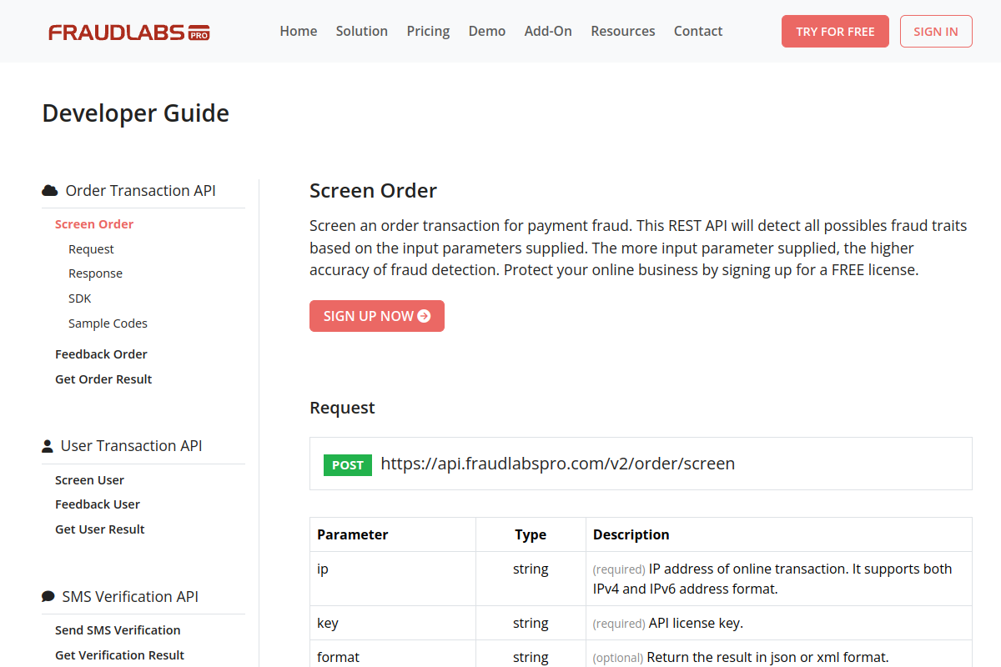The width and height of the screenshot is (1001, 667).
Task: Open the Add-On menu
Action: click(548, 31)
